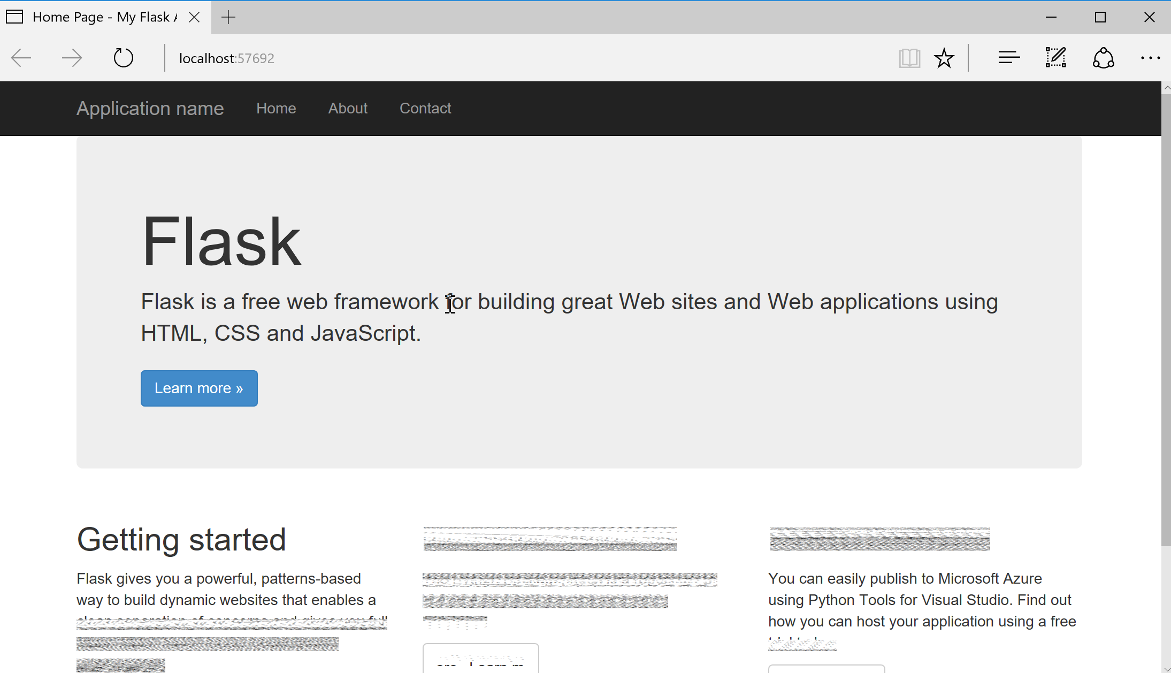The height and width of the screenshot is (673, 1171).
Task: Click the scroll down arrow
Action: pos(1166,668)
